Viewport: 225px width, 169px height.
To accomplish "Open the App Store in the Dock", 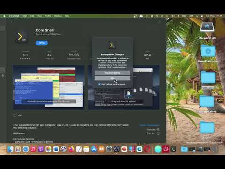I will [x=94, y=149].
